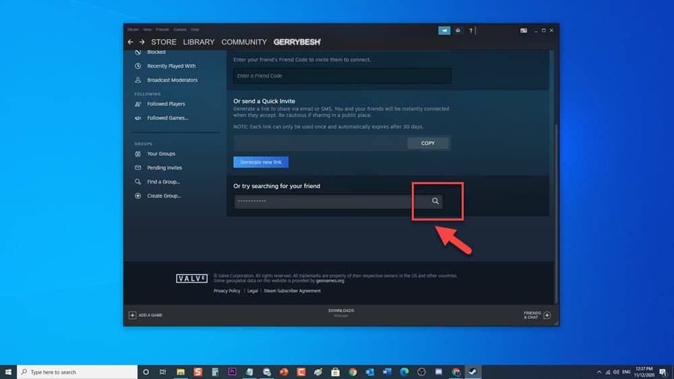
Task: Open Your Groups icon
Action: click(x=137, y=154)
